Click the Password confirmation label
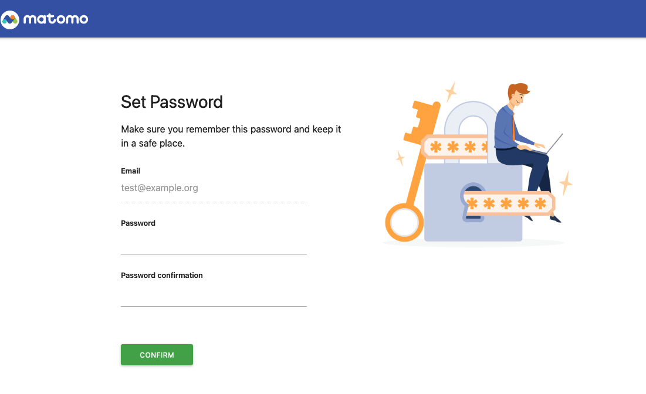Image resolution: width=646 pixels, height=394 pixels. coord(162,276)
